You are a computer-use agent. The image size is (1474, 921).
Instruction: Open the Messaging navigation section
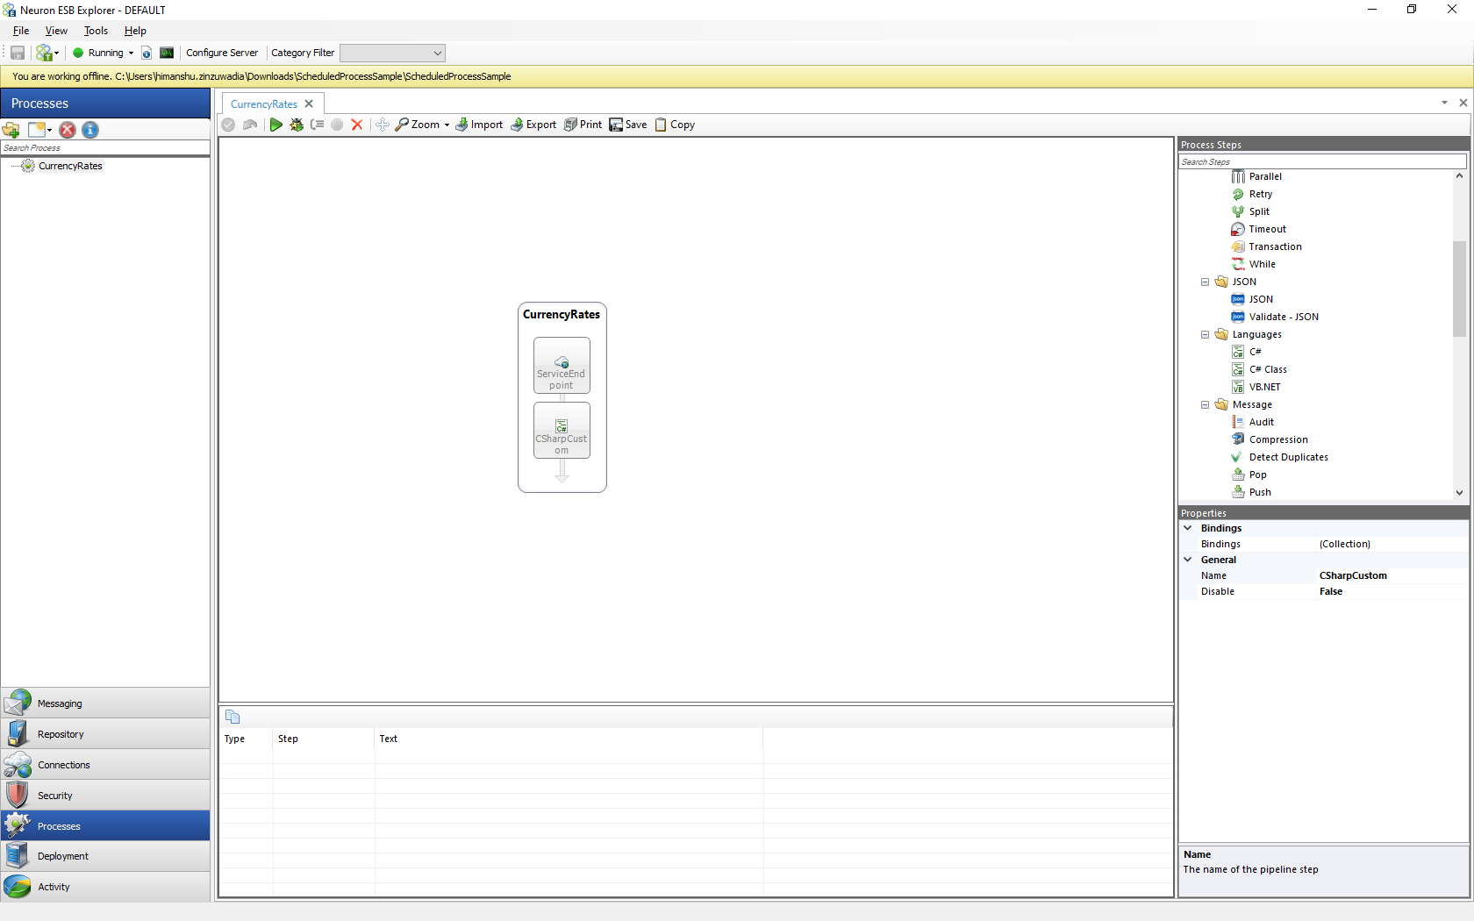coord(105,703)
